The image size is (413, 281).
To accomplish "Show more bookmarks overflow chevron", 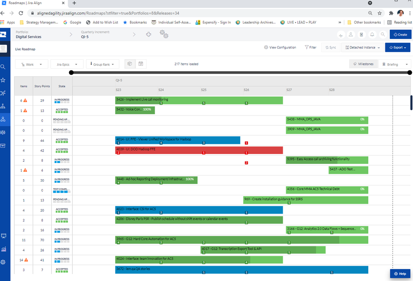I will [x=340, y=22].
